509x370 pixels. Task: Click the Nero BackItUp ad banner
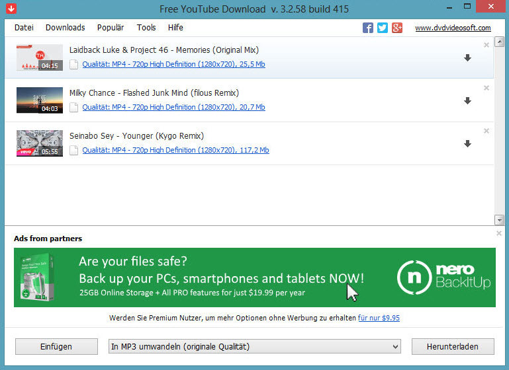(x=254, y=277)
